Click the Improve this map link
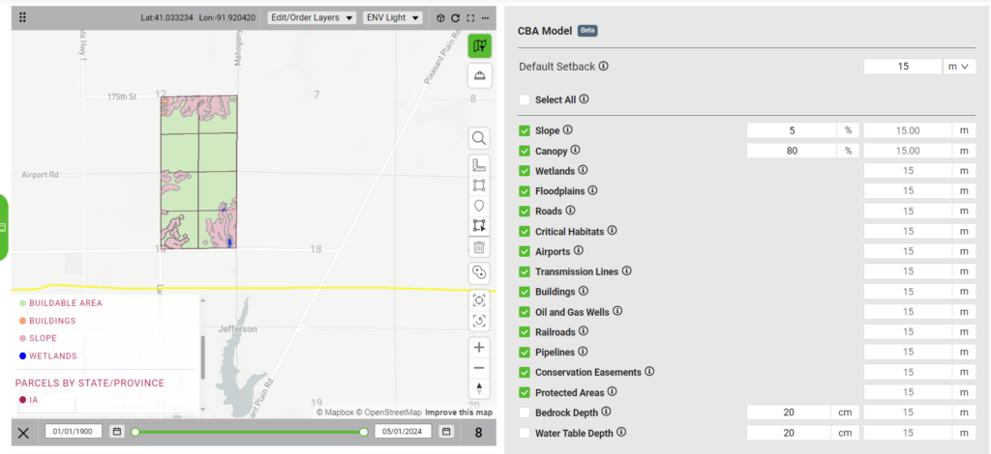Viewport: 991px width, 454px height. [458, 412]
